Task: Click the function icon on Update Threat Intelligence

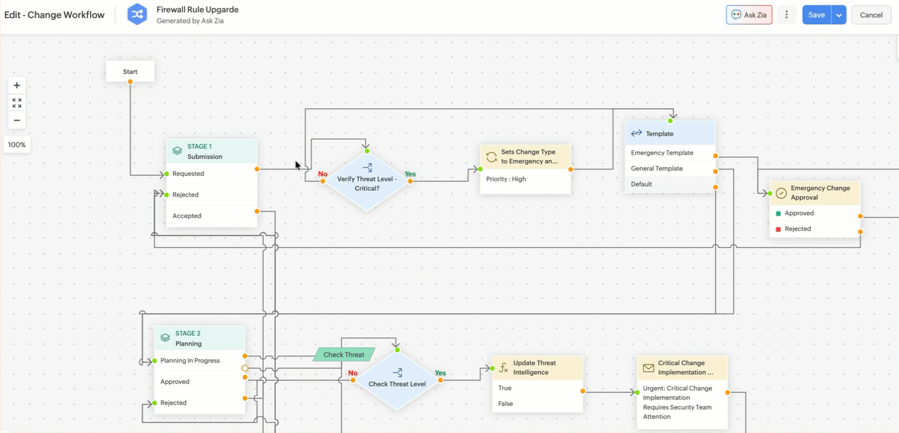Action: 503,368
